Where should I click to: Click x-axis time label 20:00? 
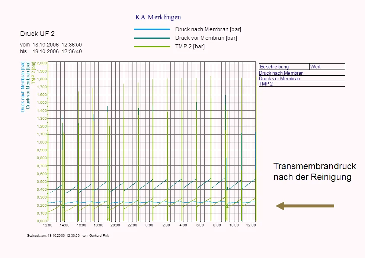(115, 225)
